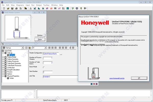Toggle the Water checkbox under Physical Properties
The image size is (153, 102).
coord(8,78)
